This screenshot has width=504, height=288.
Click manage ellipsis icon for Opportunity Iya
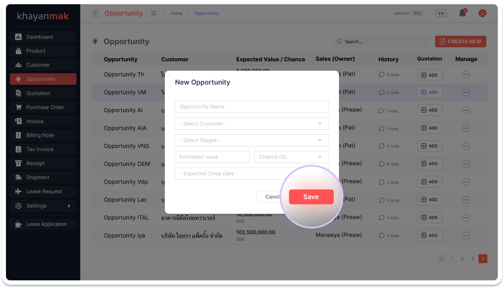coord(466,235)
